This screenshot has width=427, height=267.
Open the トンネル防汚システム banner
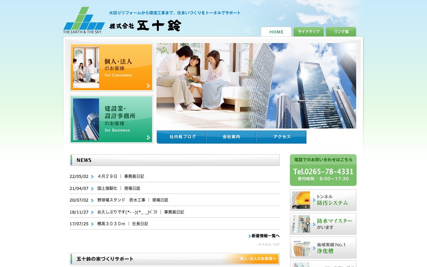click(323, 200)
